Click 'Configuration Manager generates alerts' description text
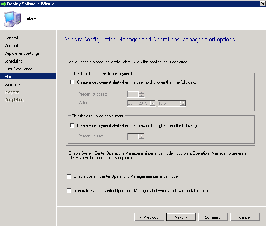The width and height of the screenshot is (266, 226). click(x=127, y=62)
